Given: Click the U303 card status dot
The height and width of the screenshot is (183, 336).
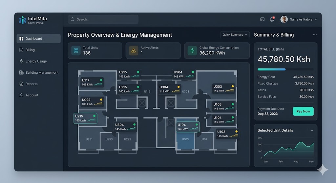Looking at the screenshot, I should (x=233, y=86).
